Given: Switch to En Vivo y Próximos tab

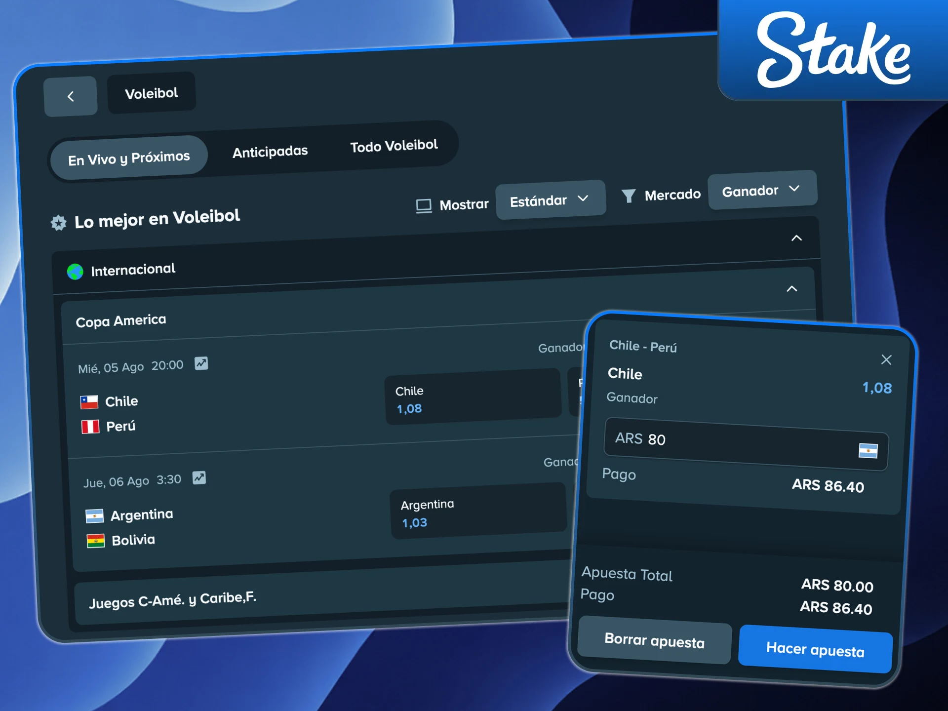Looking at the screenshot, I should (129, 158).
